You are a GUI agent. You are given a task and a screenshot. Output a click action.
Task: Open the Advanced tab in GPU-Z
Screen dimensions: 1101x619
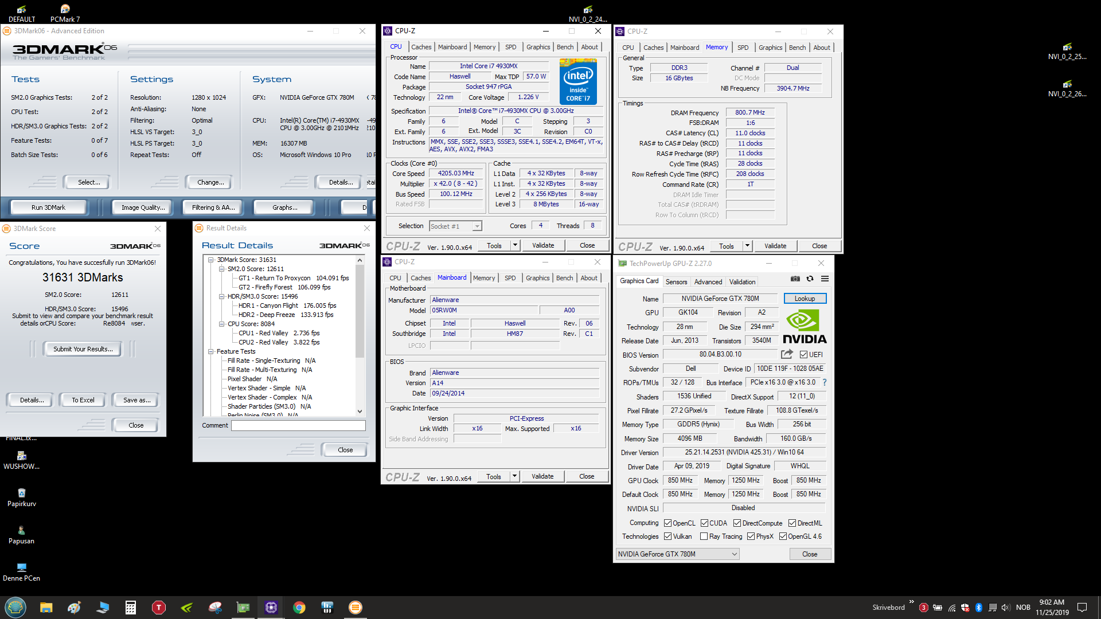click(708, 282)
